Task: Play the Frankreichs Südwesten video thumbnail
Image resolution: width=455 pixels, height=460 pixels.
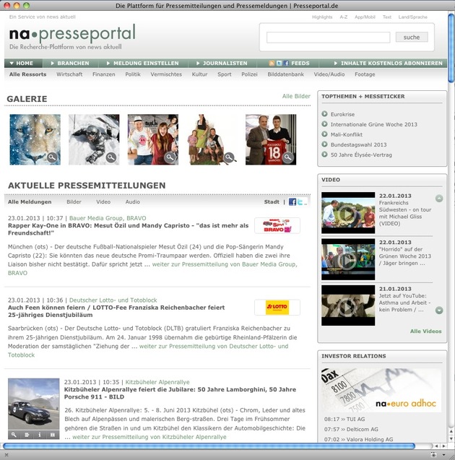Action: click(347, 212)
